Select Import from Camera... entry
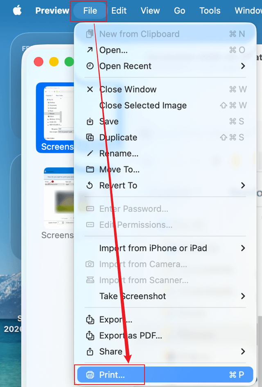The width and height of the screenshot is (262, 387). tap(165, 264)
